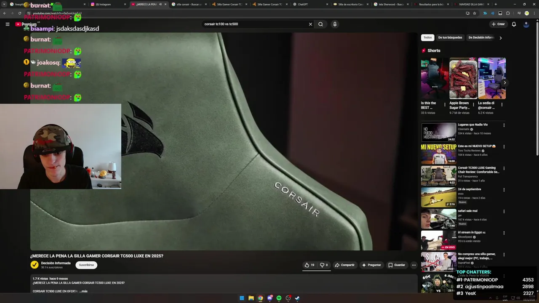
Task: Go to YouTube Premium home logo
Action: (x=26, y=24)
